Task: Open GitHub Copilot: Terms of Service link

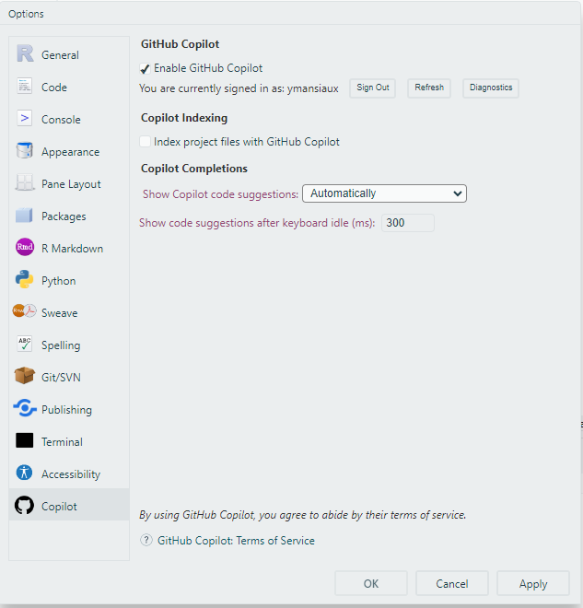Action: coord(236,541)
